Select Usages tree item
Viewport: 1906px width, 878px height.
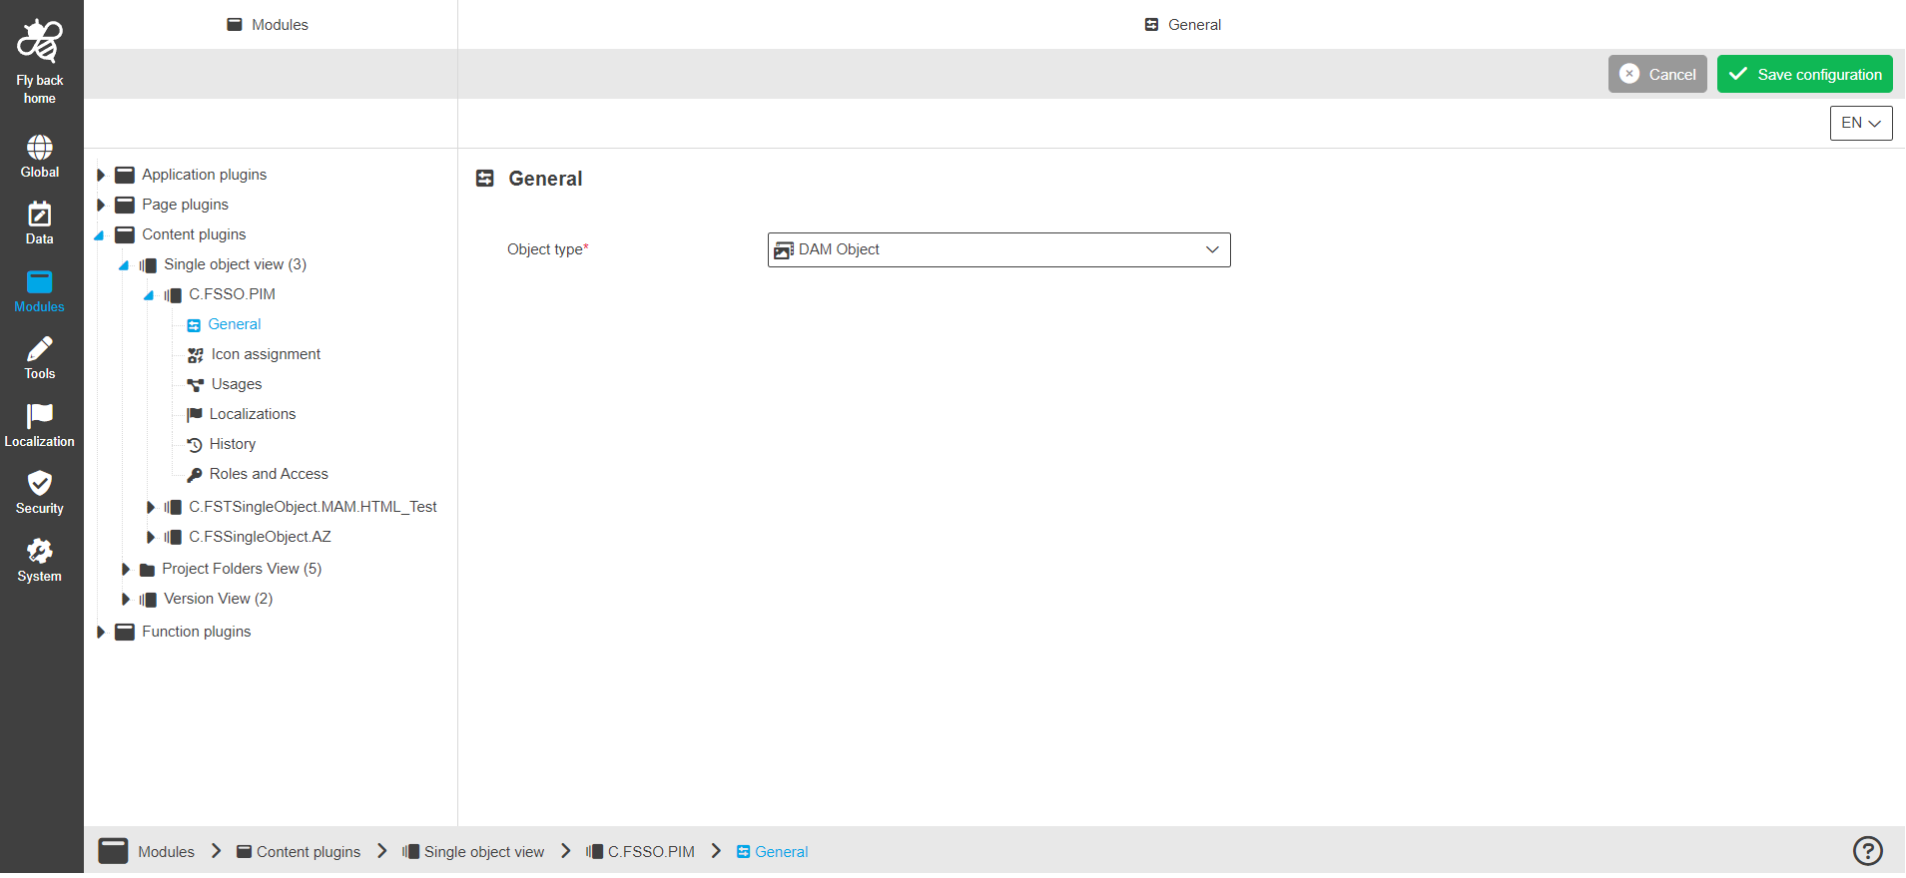(x=237, y=384)
